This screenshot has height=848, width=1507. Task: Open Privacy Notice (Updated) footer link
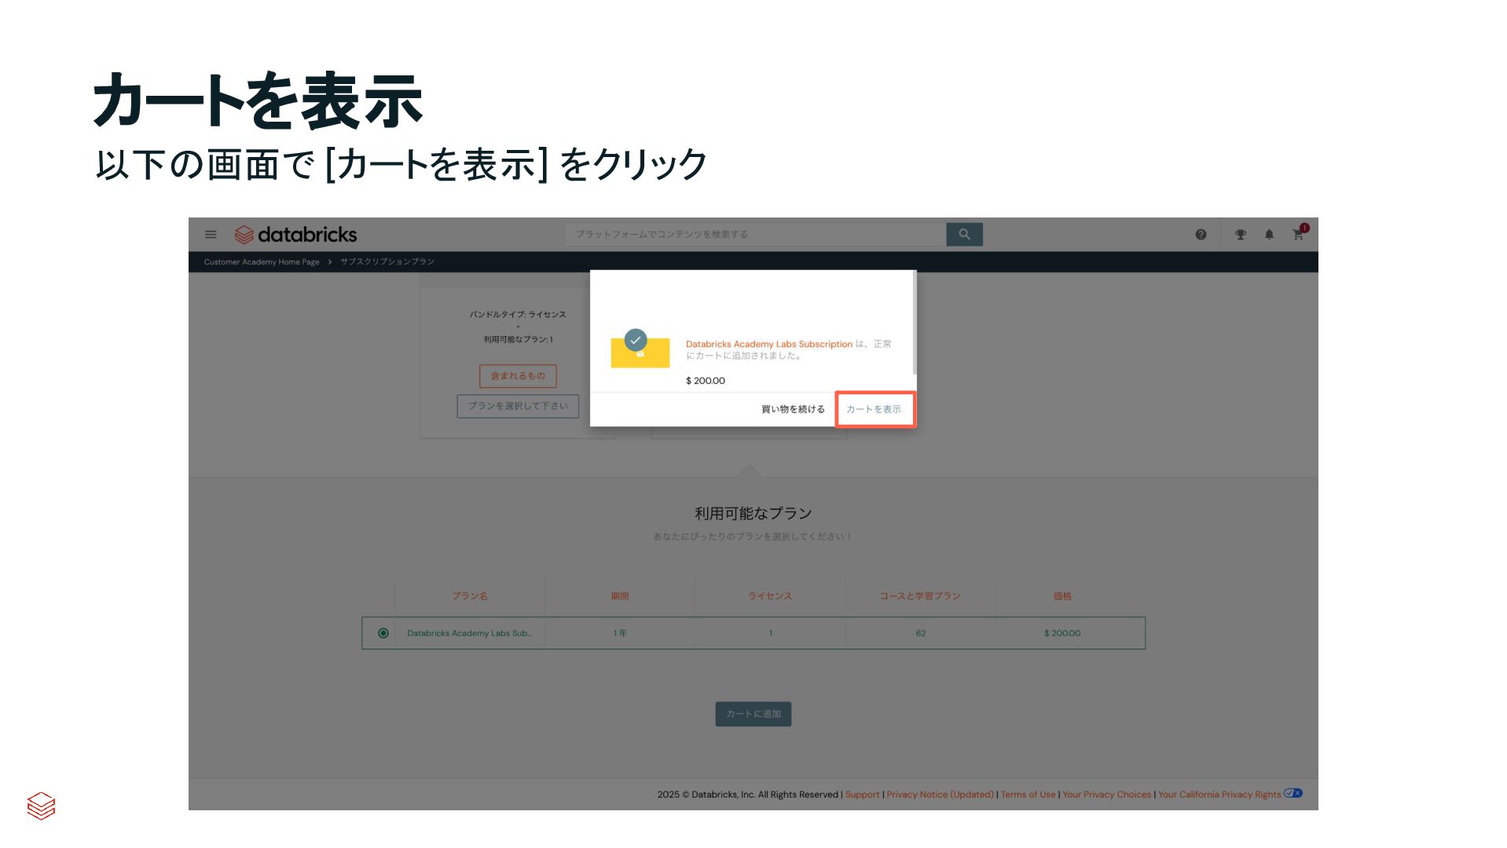(940, 795)
